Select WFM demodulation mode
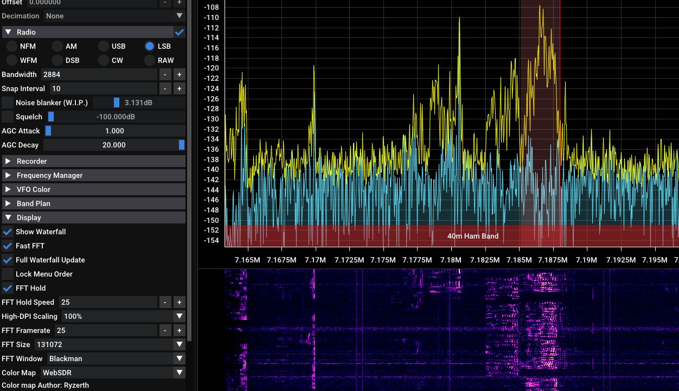Screen dimensions: 679x391 (x=11, y=60)
